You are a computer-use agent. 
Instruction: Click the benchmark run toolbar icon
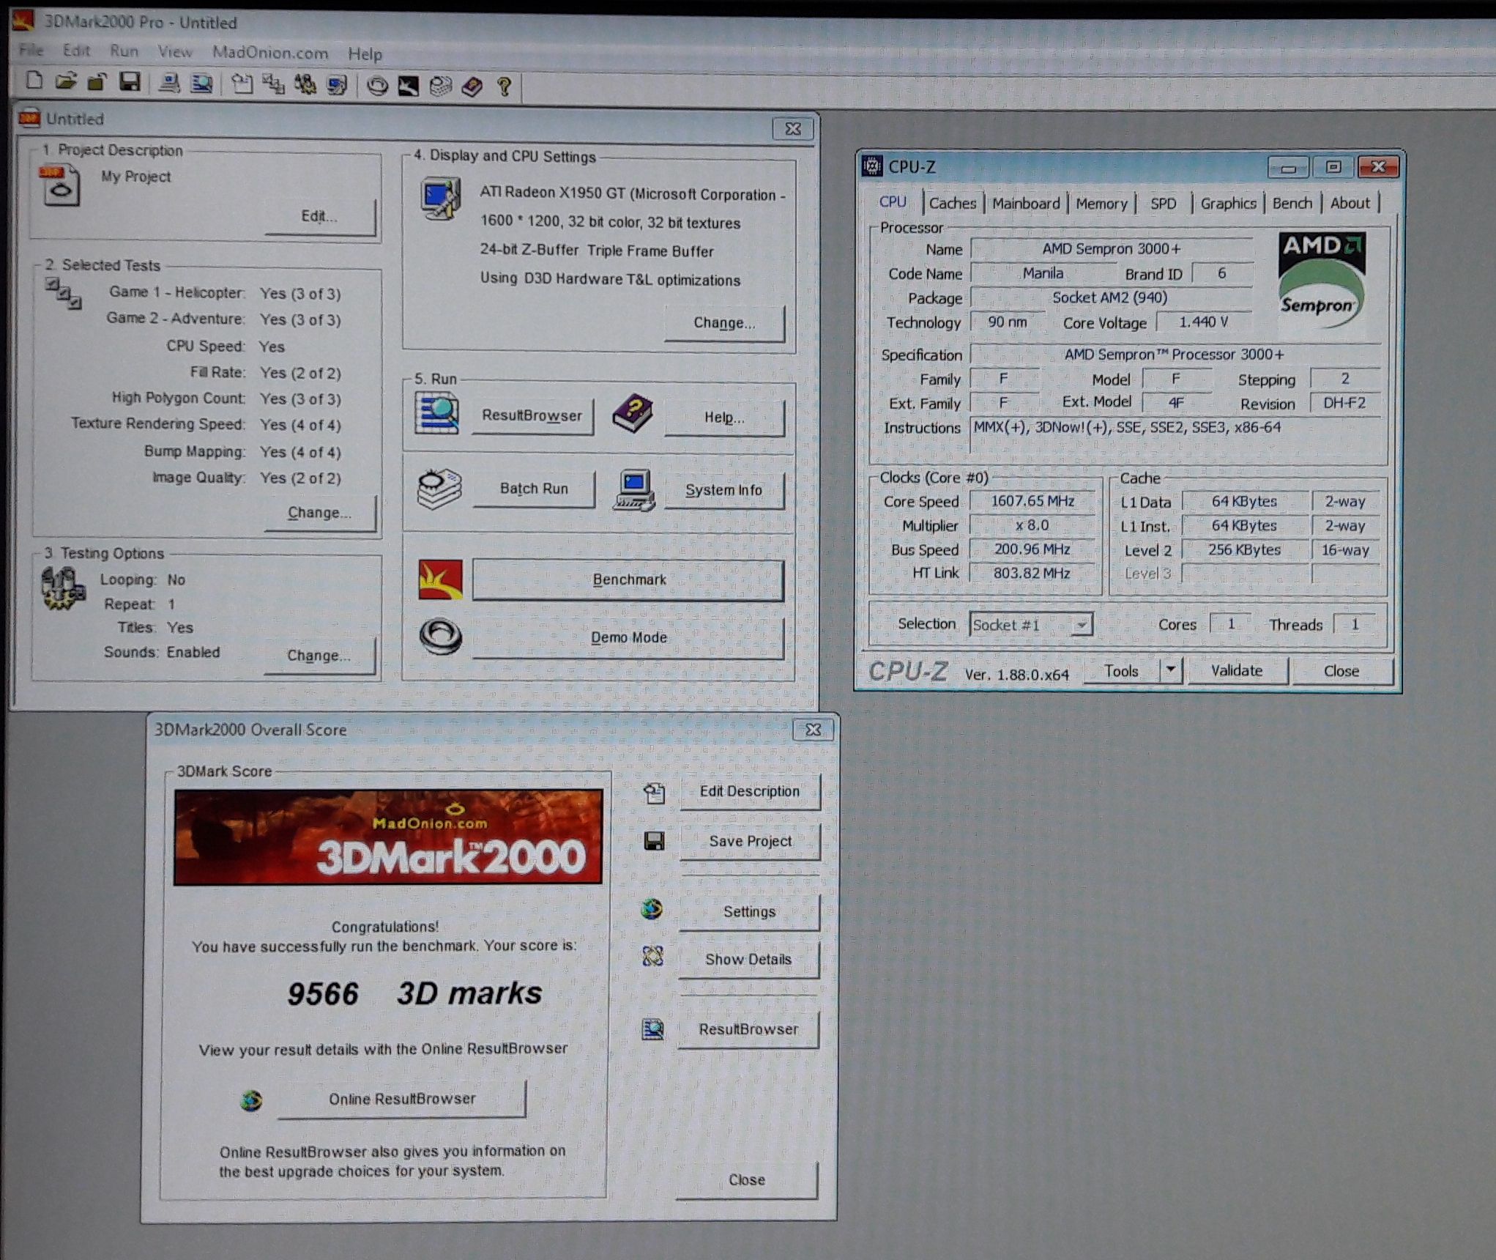408,86
